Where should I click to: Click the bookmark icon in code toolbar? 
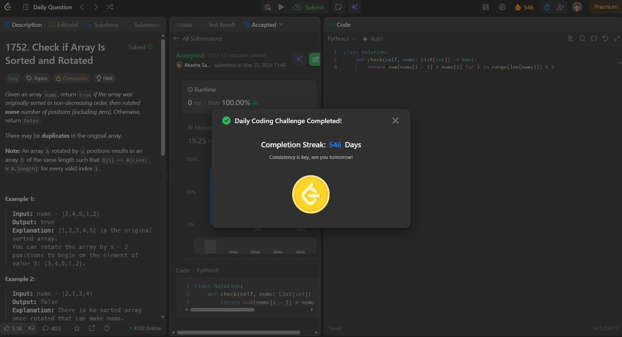582,39
